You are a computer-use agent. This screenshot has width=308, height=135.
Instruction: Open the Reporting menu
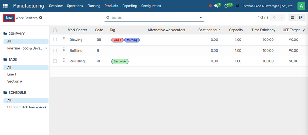coord(130,6)
